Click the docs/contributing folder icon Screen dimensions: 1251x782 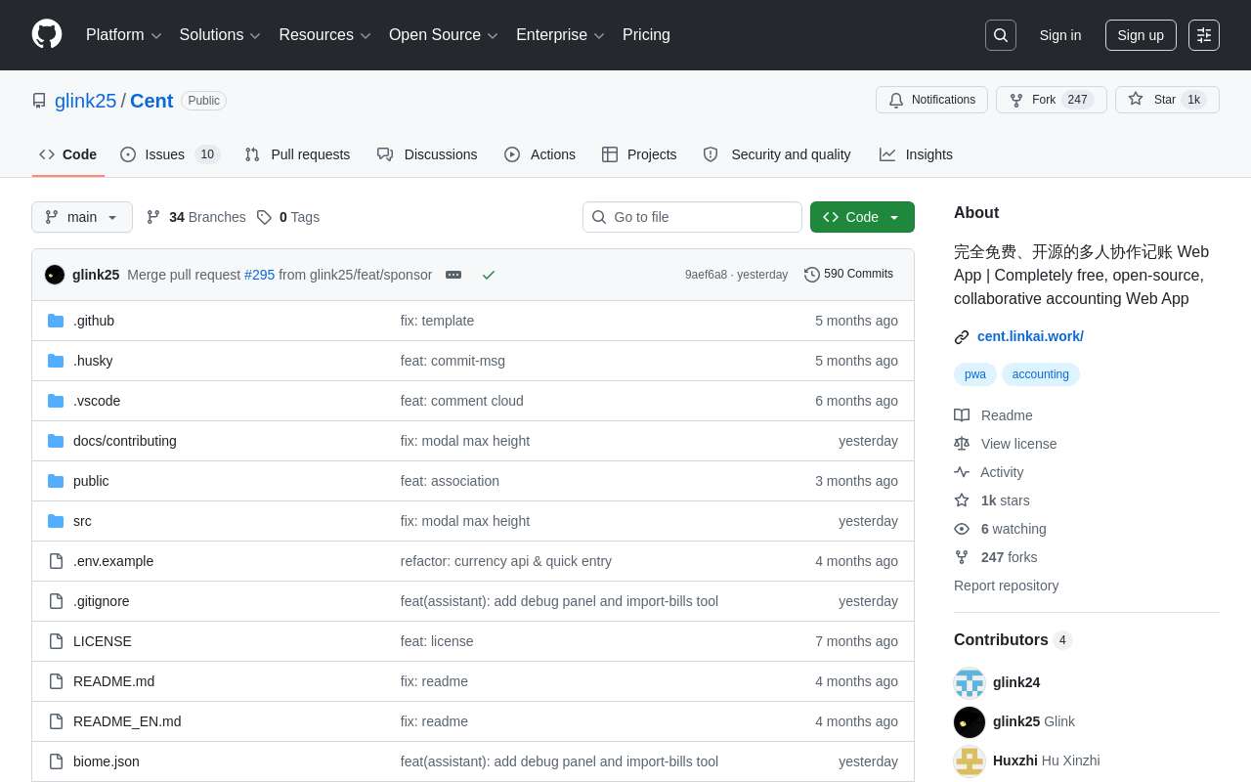tap(56, 441)
